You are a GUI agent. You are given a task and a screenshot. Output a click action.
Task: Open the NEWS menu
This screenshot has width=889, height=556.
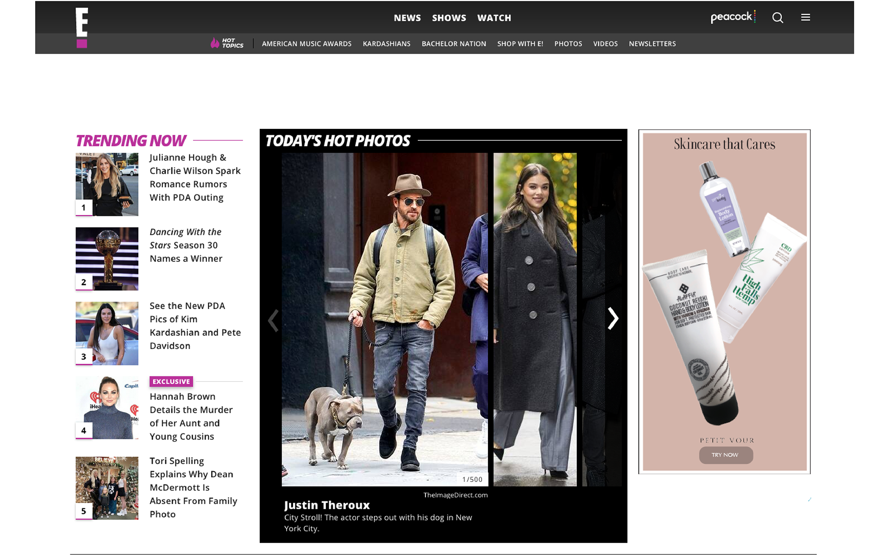click(x=407, y=18)
